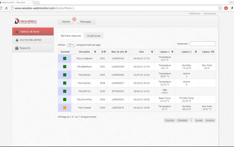This screenshot has width=234, height=147.
Task: Click the PGU/LivingRoom description cell
Action: 85,58
